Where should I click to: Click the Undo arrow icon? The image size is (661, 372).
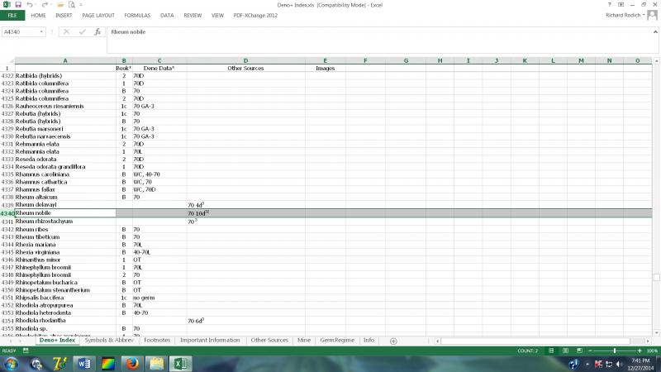pyautogui.click(x=31, y=5)
